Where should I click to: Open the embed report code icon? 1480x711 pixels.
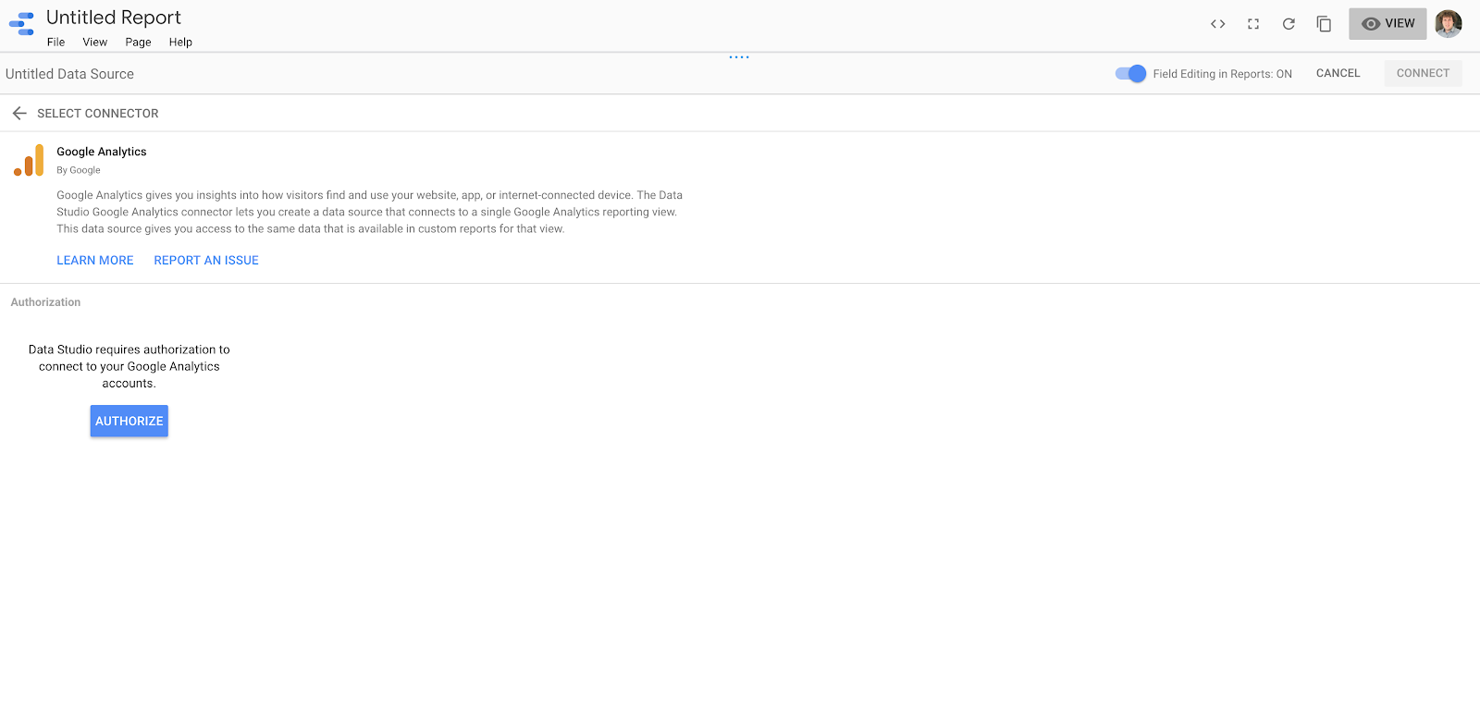pyautogui.click(x=1217, y=24)
